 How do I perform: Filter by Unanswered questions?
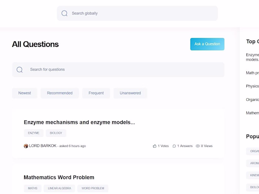click(130, 93)
